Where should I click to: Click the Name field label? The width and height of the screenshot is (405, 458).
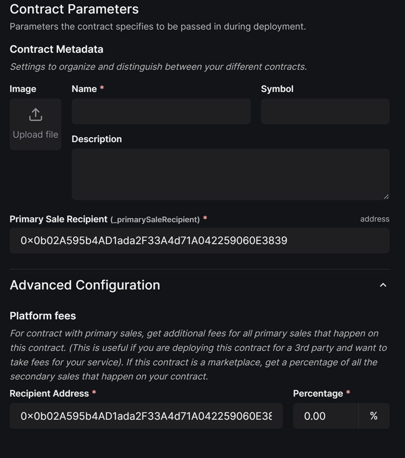point(84,89)
